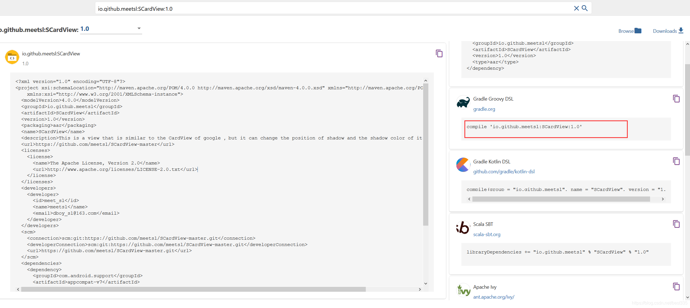The width and height of the screenshot is (690, 308).
Task: Click the appcompat-v7 artifactId line
Action: coord(86,282)
